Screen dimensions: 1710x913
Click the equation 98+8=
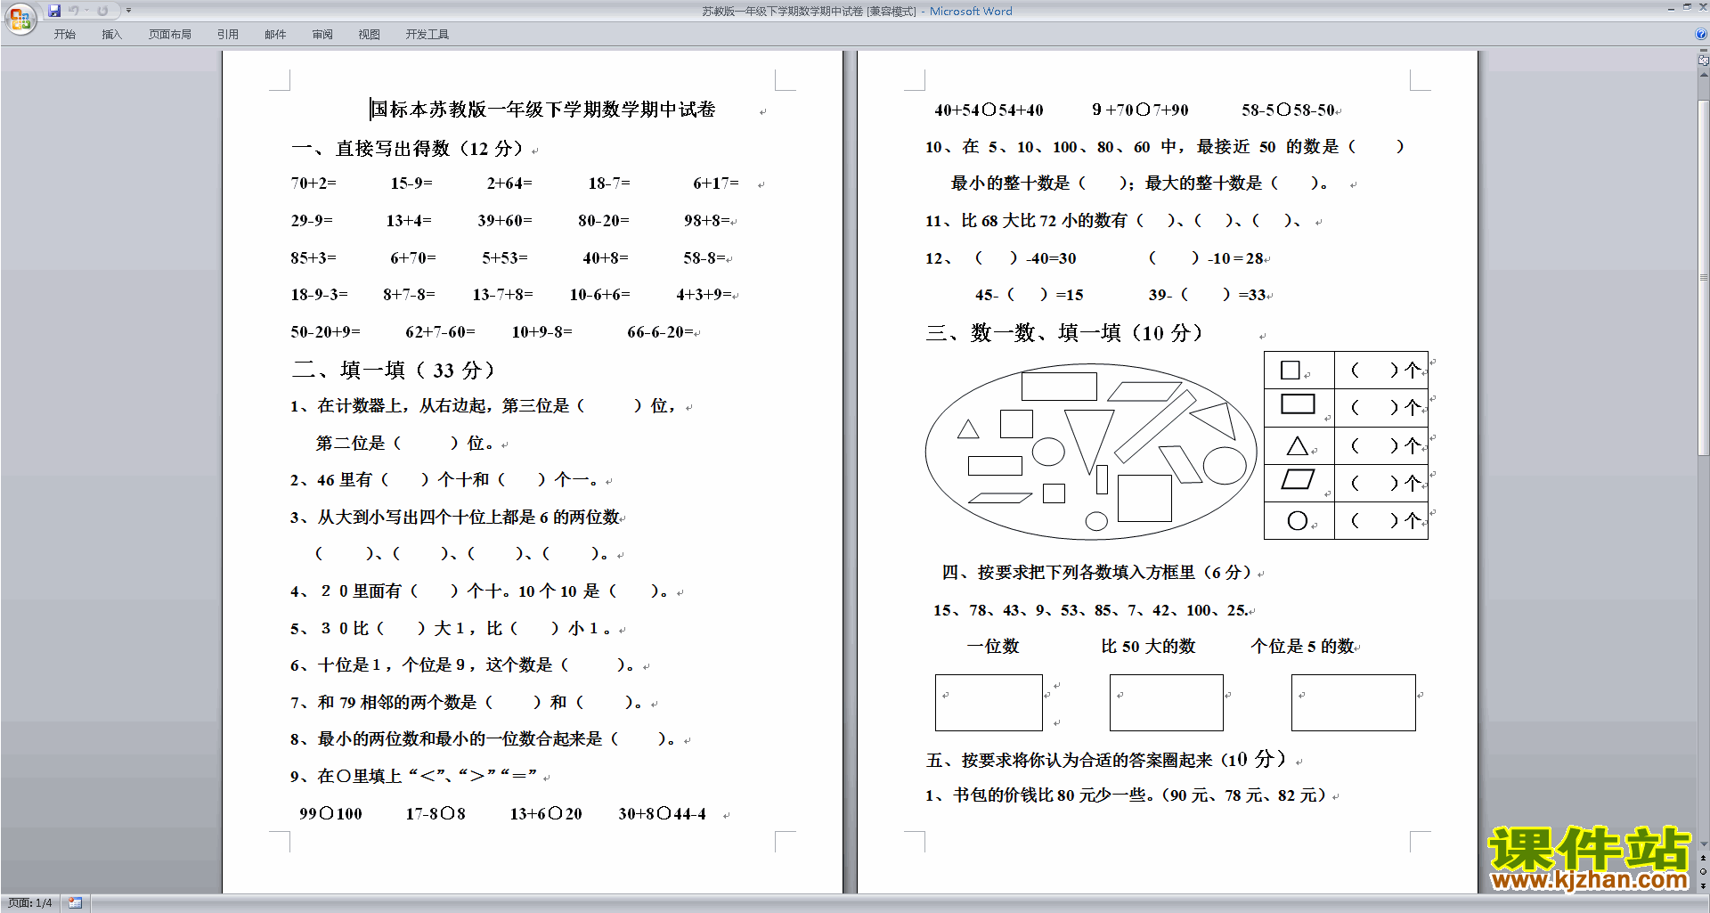coord(706,221)
